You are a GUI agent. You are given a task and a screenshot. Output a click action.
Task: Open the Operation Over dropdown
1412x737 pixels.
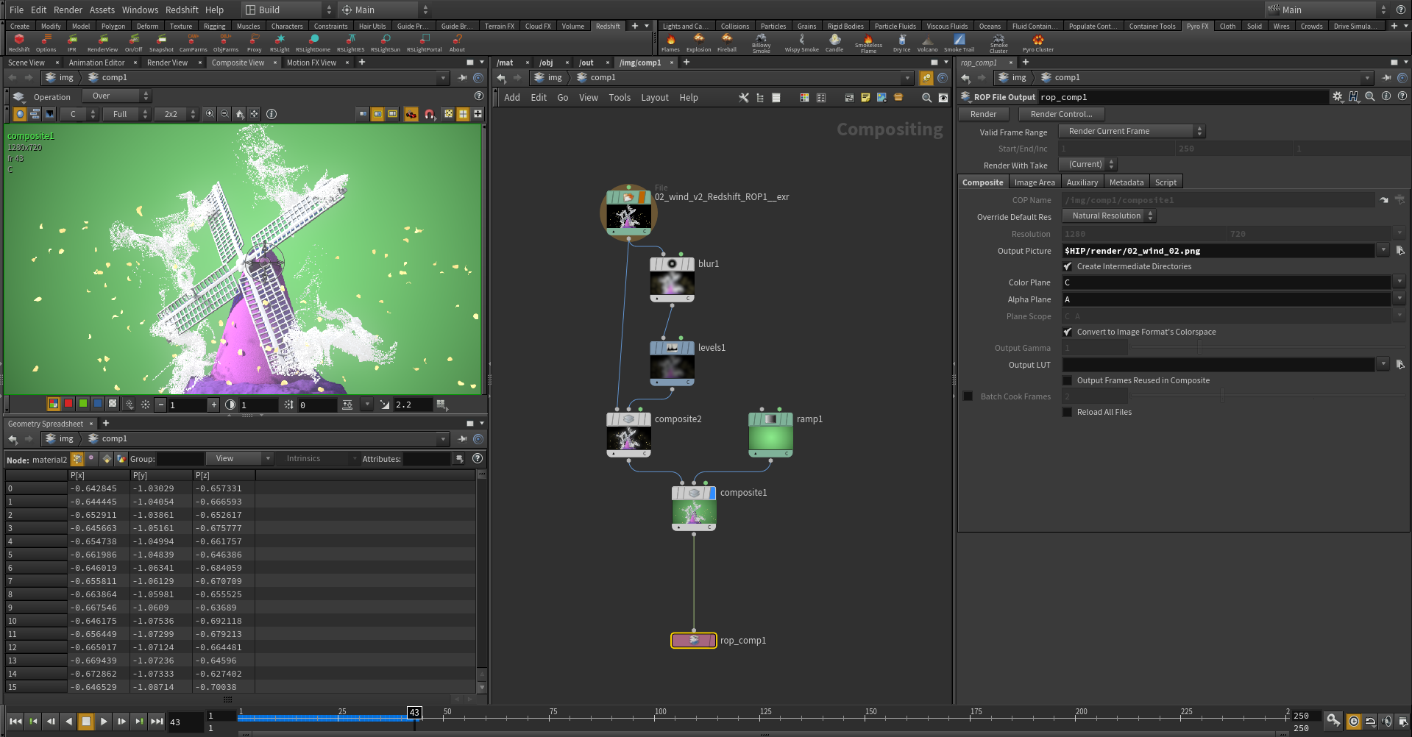click(116, 96)
